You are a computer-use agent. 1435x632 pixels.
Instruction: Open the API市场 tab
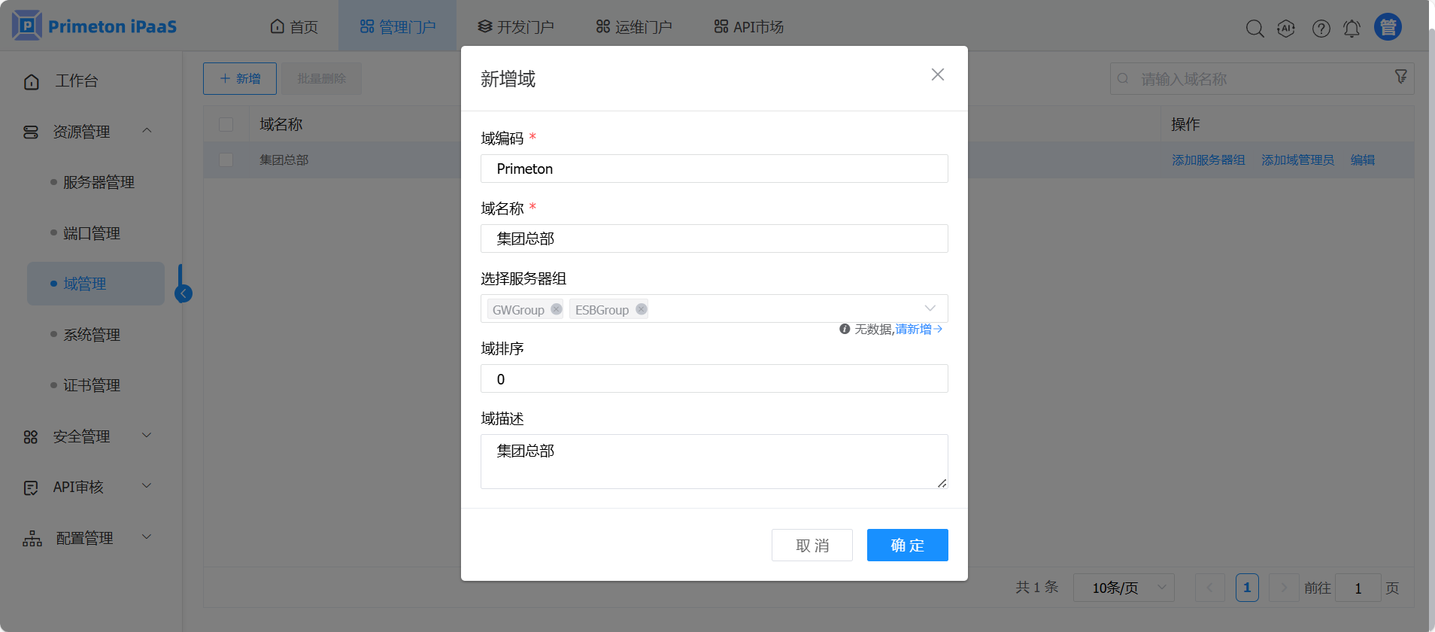[748, 27]
